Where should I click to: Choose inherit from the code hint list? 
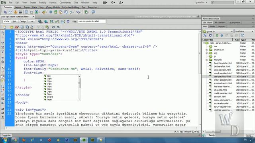click(x=50, y=97)
